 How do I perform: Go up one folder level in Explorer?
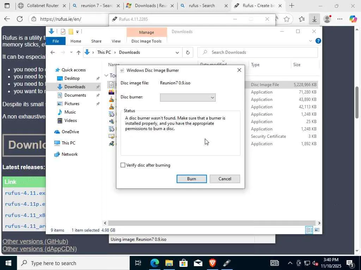click(79, 52)
